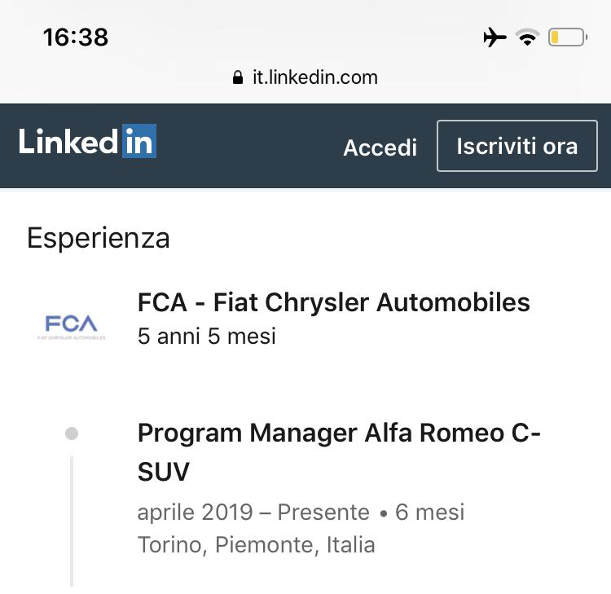Viewport: 611px width, 594px height.
Task: Tap the it.linkedin.com address field
Action: point(314,78)
